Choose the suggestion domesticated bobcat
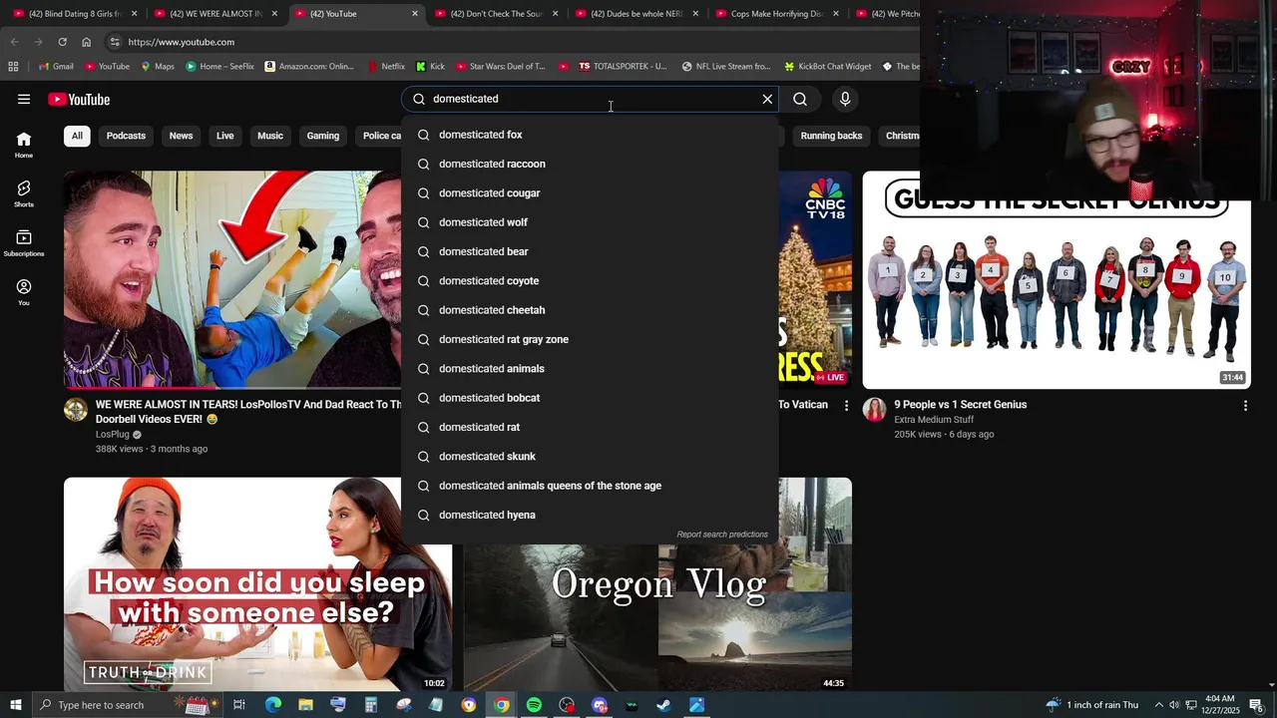 (590, 398)
